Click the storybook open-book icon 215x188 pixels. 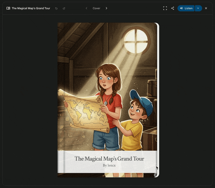click(x=8, y=8)
